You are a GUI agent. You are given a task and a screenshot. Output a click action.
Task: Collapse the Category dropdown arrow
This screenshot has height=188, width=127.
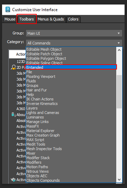[x=119, y=43]
